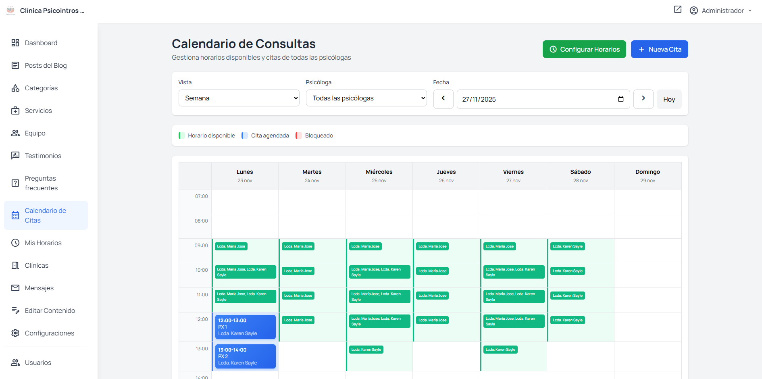Open Usuarios in the sidebar
762x379 pixels.
click(x=46, y=362)
